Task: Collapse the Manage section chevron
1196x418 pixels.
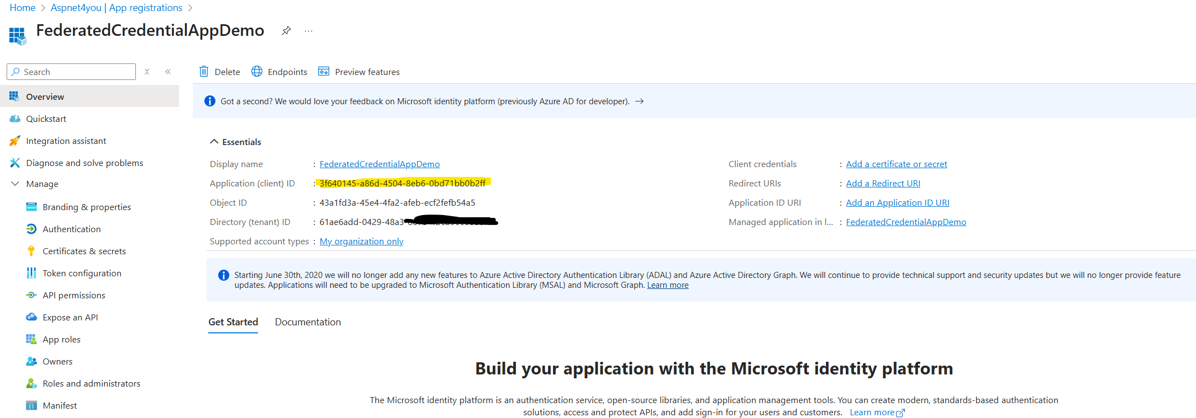Action: [15, 184]
